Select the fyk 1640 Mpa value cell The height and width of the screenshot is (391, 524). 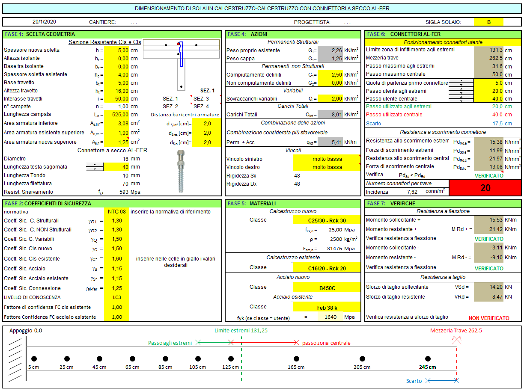pos(330,317)
